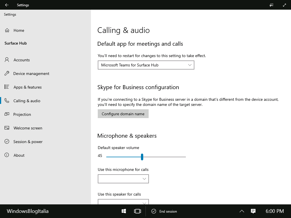
Task: Click the Calling & audio phone icon
Action: (x=7, y=101)
